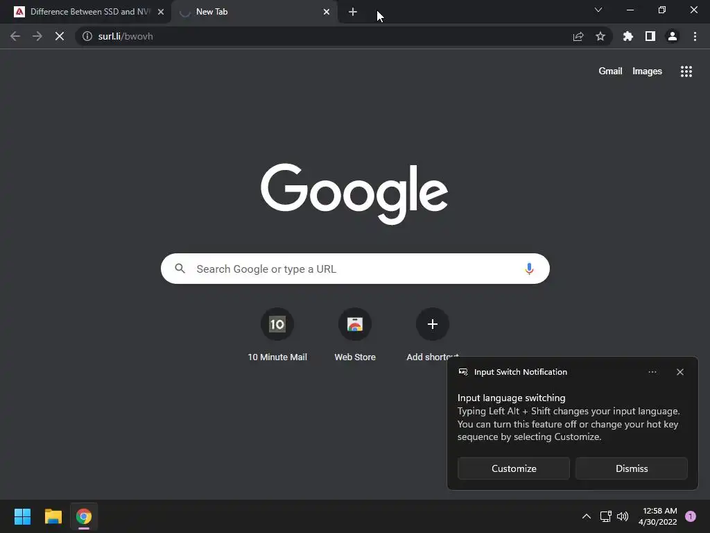This screenshot has height=533, width=710.
Task: Expand the tab search chevron
Action: pos(598,10)
